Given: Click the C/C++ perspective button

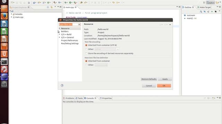Looking at the screenshot, I should 211,2.
